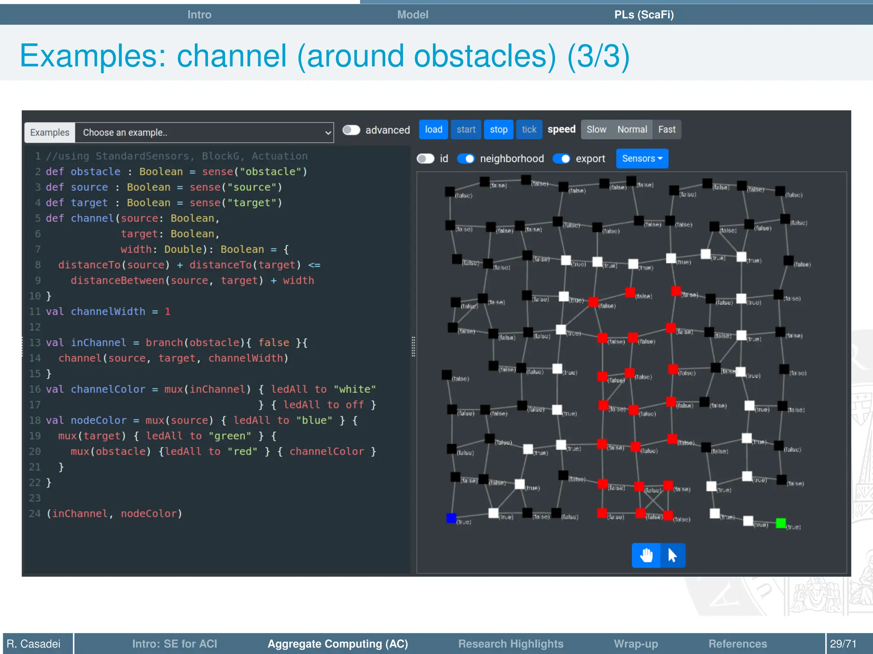Screen dimensions: 873x654
Task: Click the dropdown chevron of example selector
Action: tap(328, 133)
